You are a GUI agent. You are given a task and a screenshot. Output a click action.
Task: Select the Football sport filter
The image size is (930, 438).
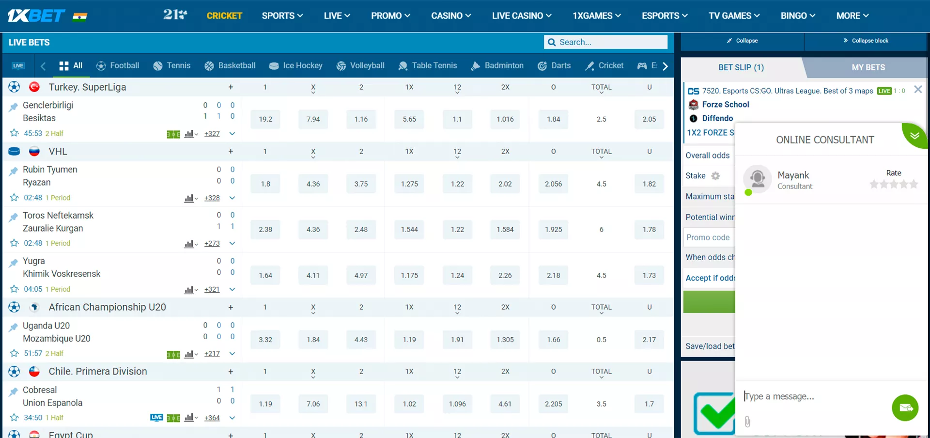pyautogui.click(x=118, y=66)
